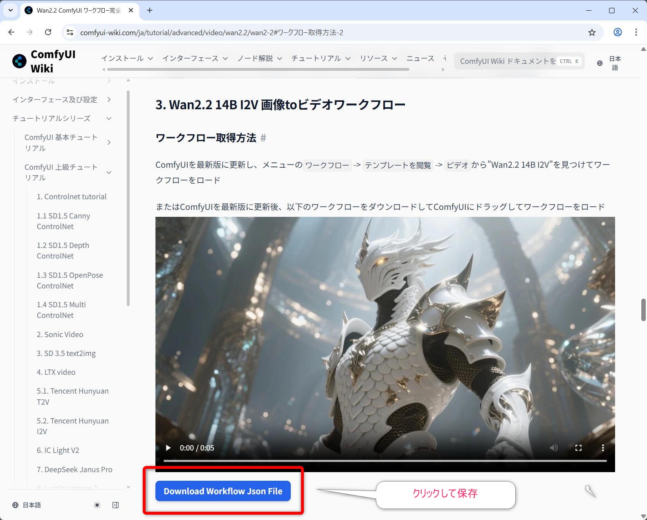Collapse ComfyUI 上級チュートリアル section

pos(67,172)
